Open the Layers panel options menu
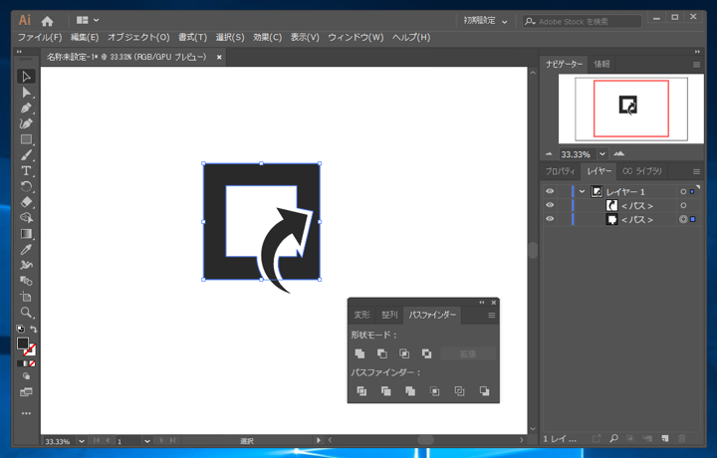This screenshot has width=717, height=458. pyautogui.click(x=696, y=172)
